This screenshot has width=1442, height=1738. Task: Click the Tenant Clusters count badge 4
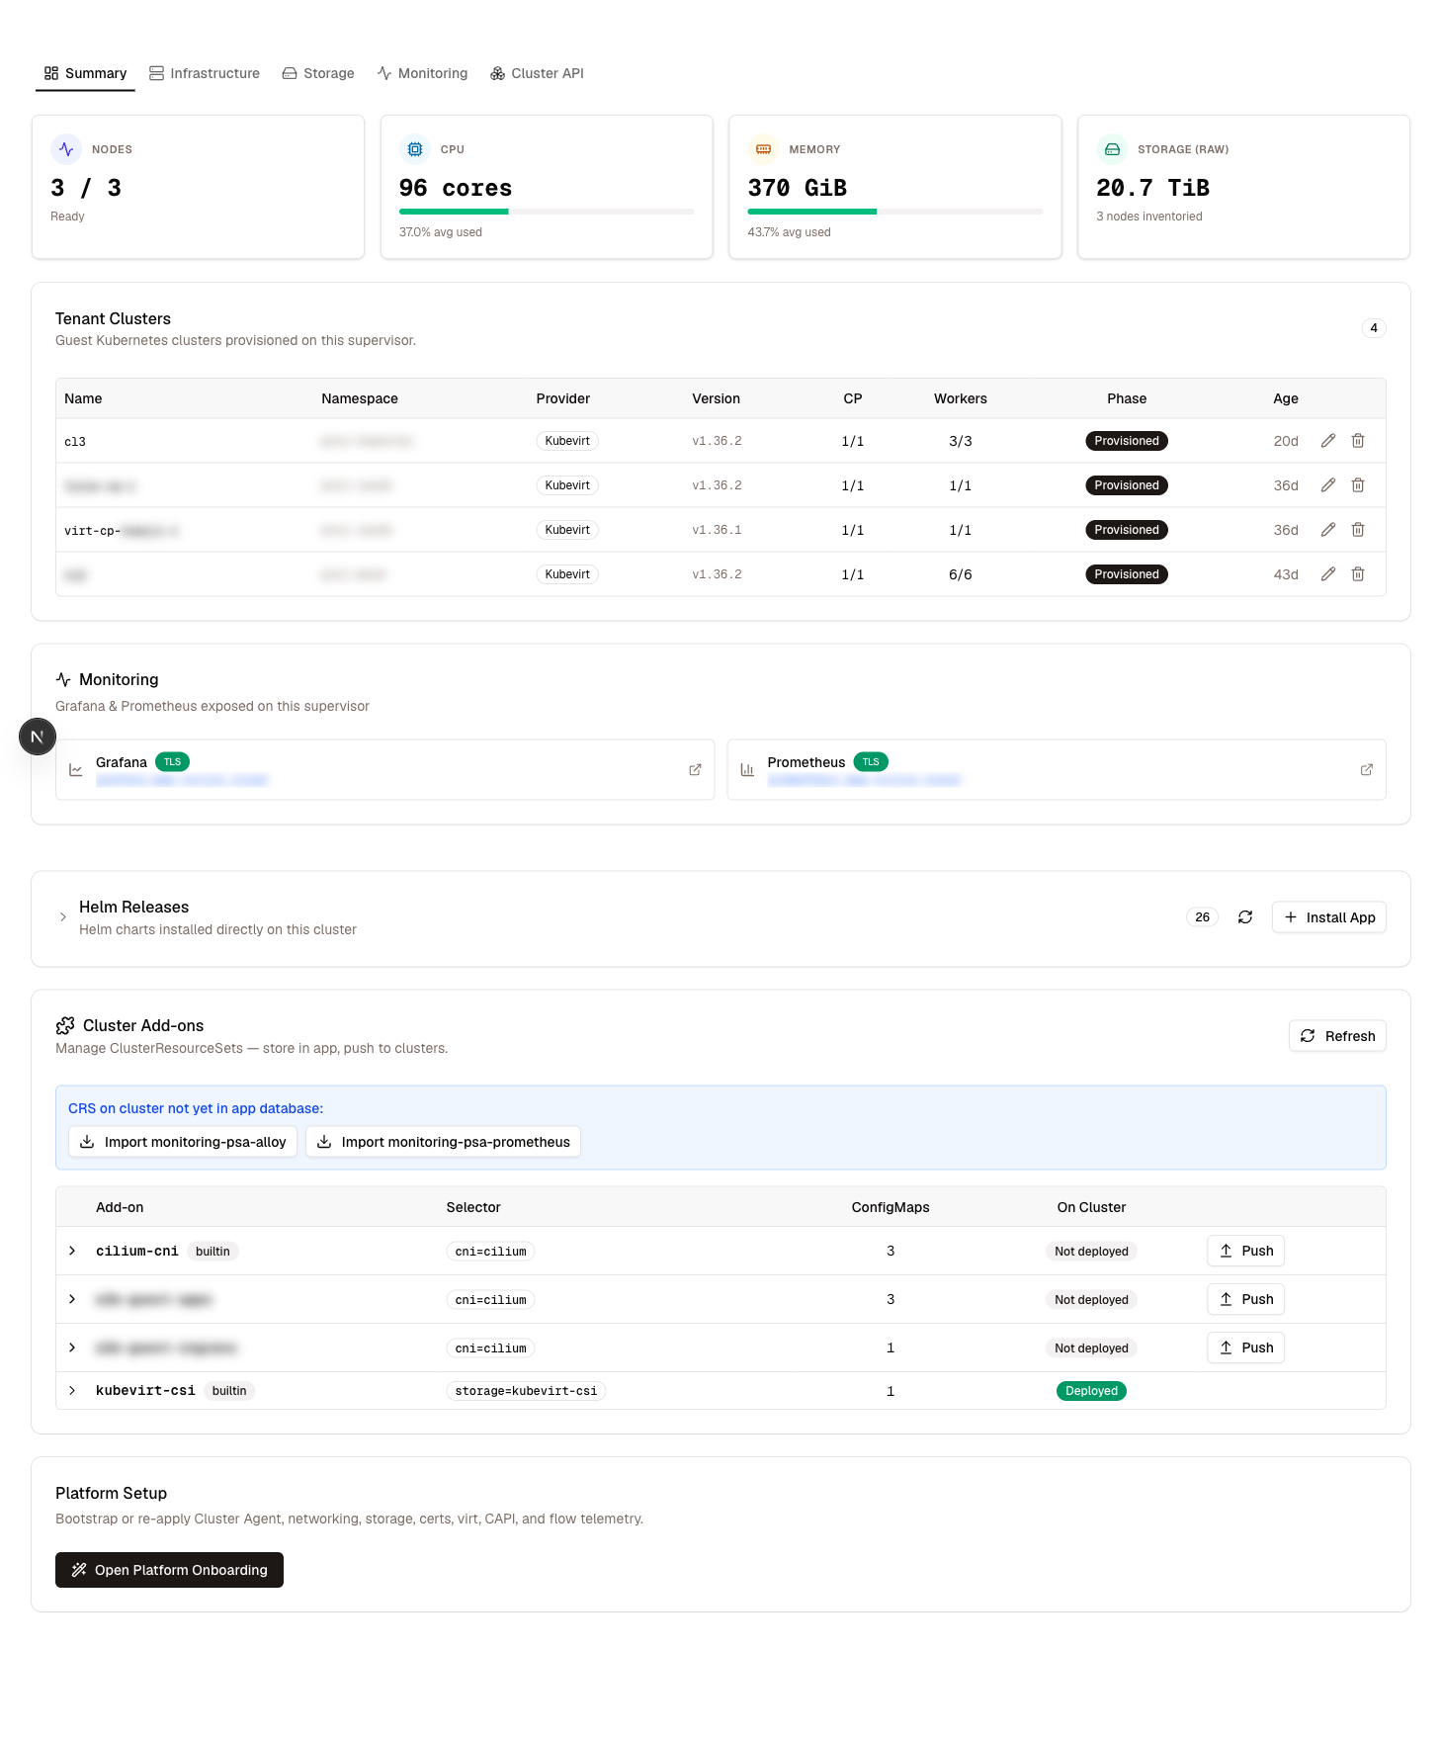point(1374,328)
